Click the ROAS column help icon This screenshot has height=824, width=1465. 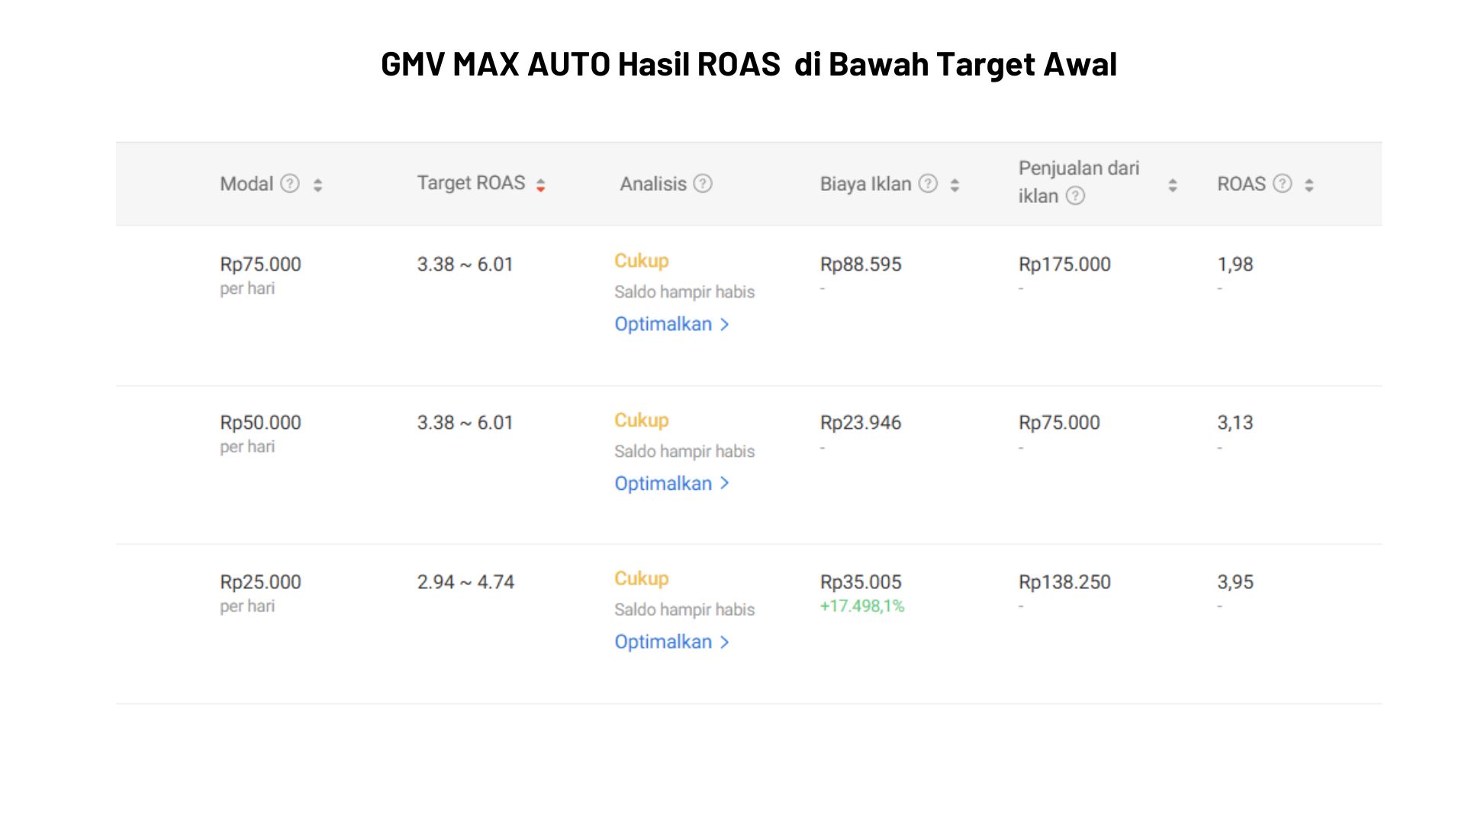1283,184
